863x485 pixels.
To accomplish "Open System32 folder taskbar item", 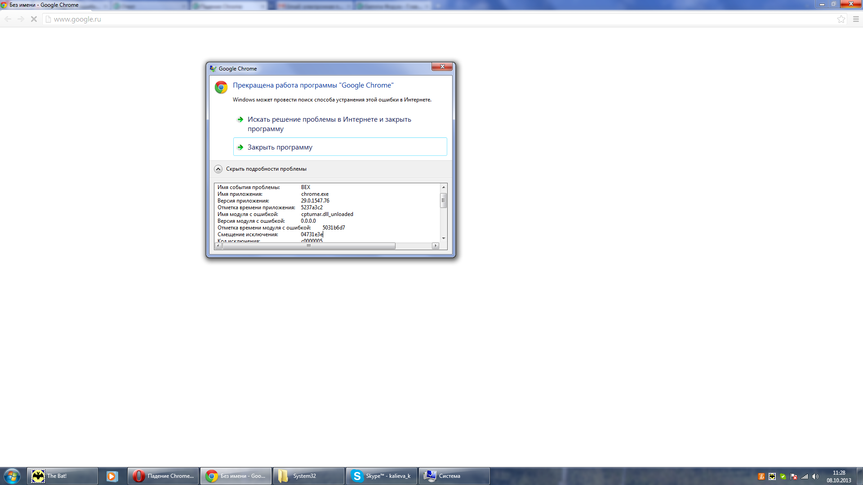I will click(308, 476).
